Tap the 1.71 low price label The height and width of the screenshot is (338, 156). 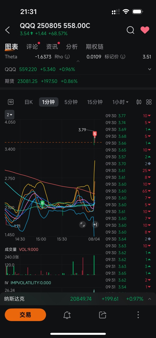point(17,226)
